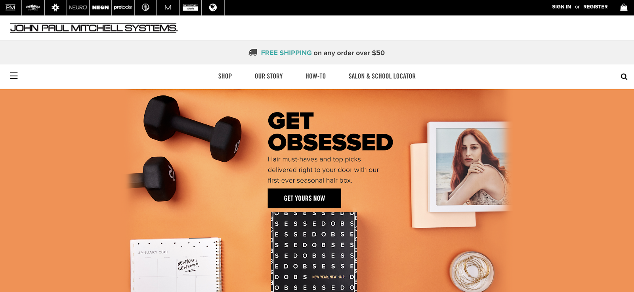Open the SHOP menu
The width and height of the screenshot is (634, 292).
225,76
